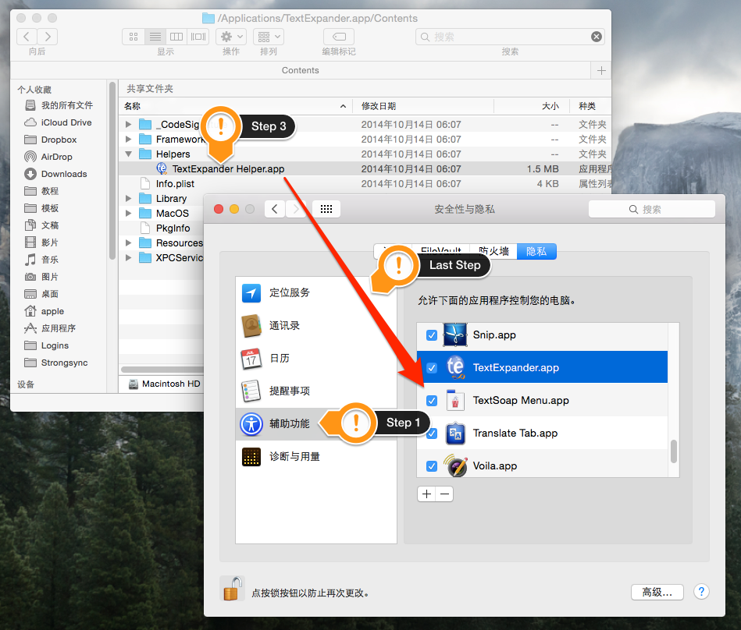Select 提醒事项 reminders category
This screenshot has width=741, height=630.
(316, 391)
